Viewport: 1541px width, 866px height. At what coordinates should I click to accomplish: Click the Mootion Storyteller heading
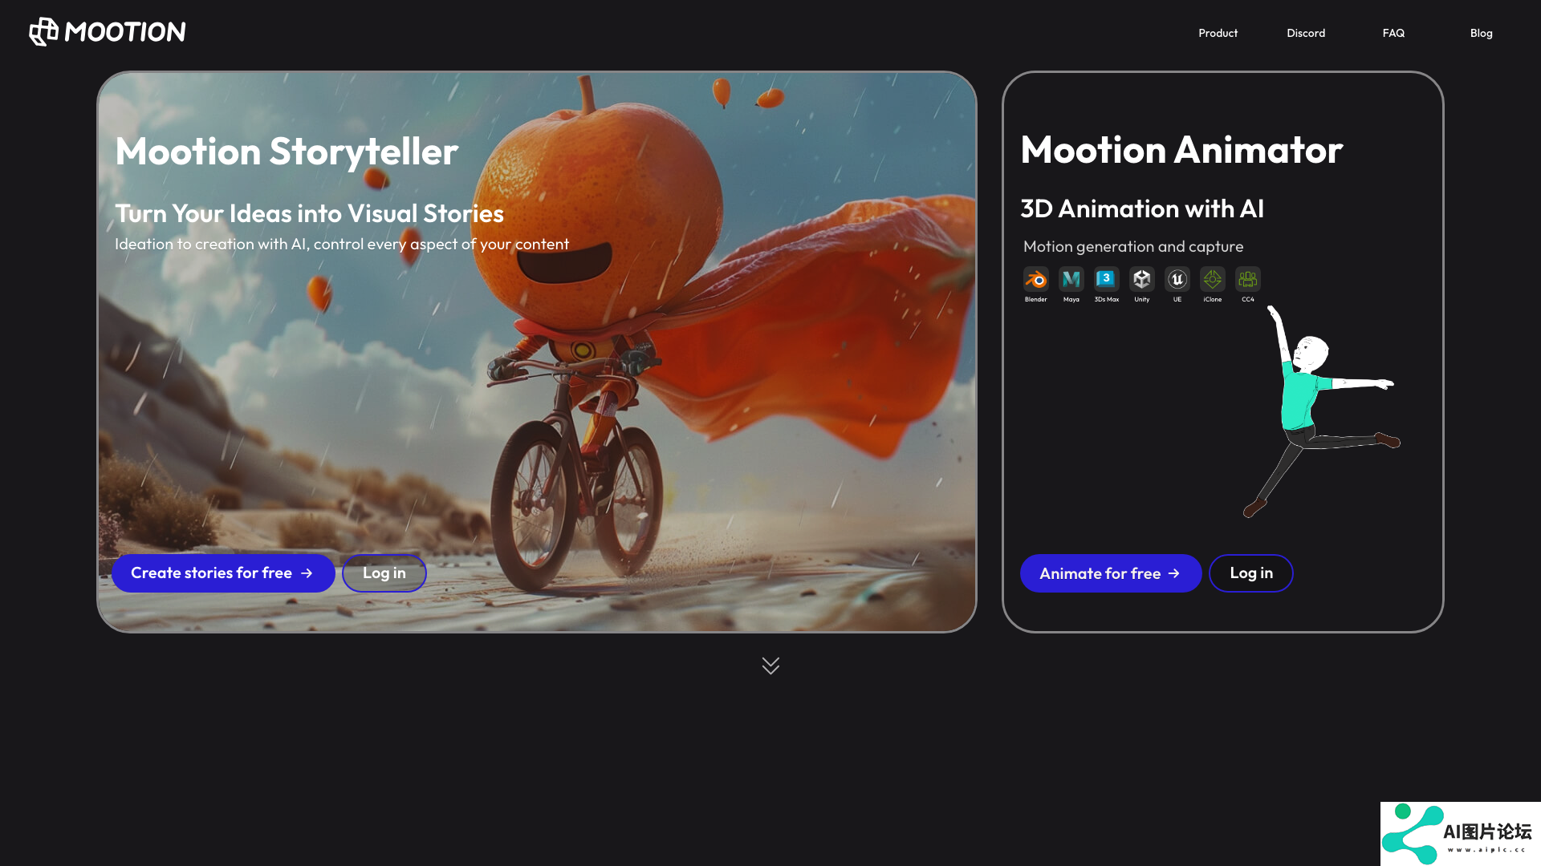point(287,152)
